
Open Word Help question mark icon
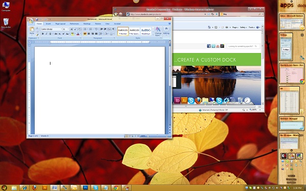[170, 23]
